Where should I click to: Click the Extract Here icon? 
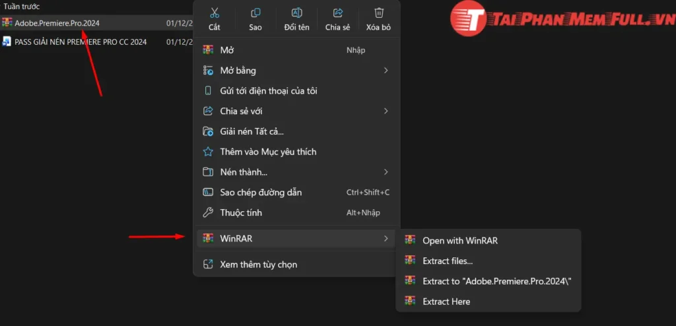pyautogui.click(x=410, y=301)
